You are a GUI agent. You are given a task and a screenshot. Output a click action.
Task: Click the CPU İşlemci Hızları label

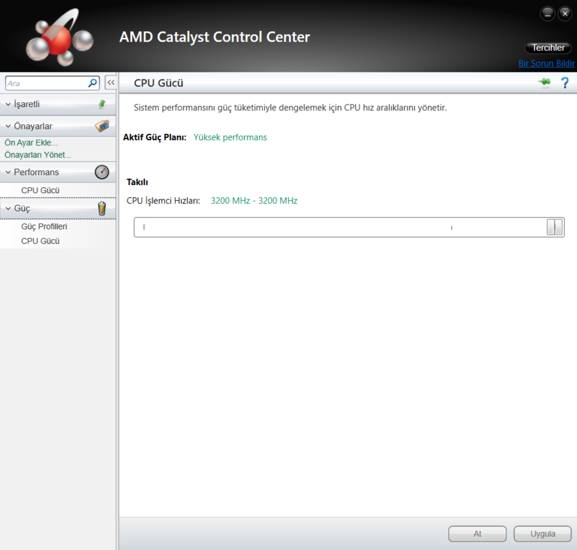(x=163, y=201)
